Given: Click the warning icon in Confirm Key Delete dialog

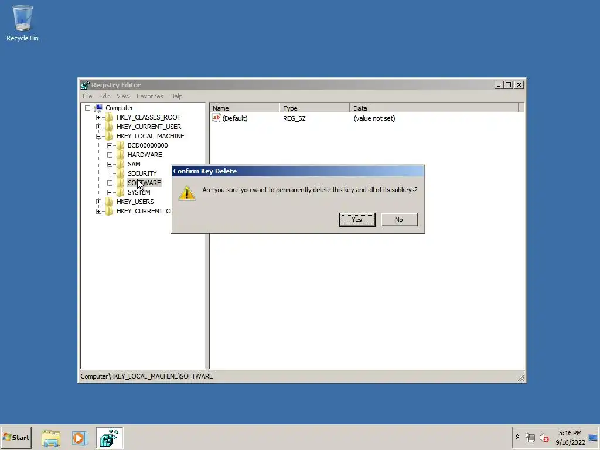Looking at the screenshot, I should click(187, 193).
